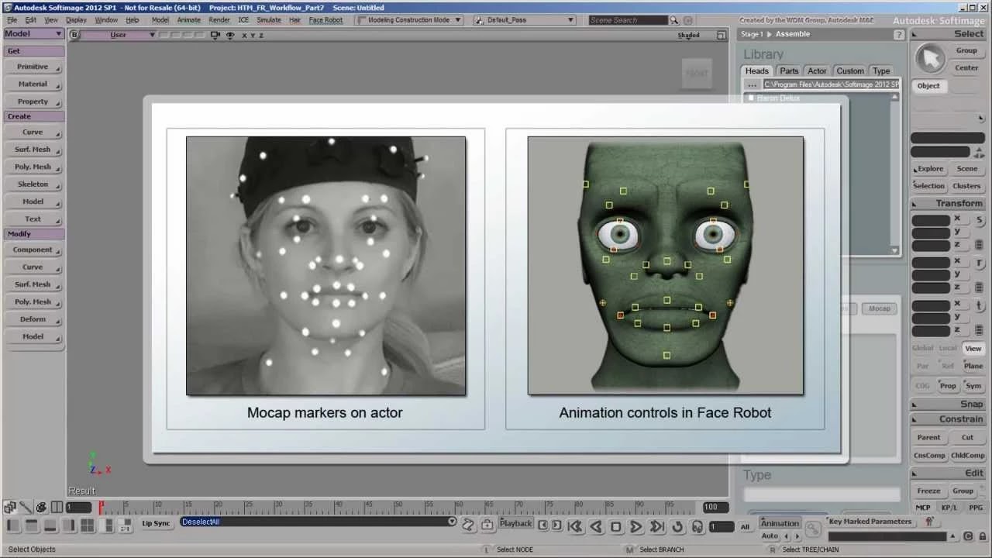Open the Shaded display mode dropdown
Screen dimensions: 992x558
pos(688,35)
